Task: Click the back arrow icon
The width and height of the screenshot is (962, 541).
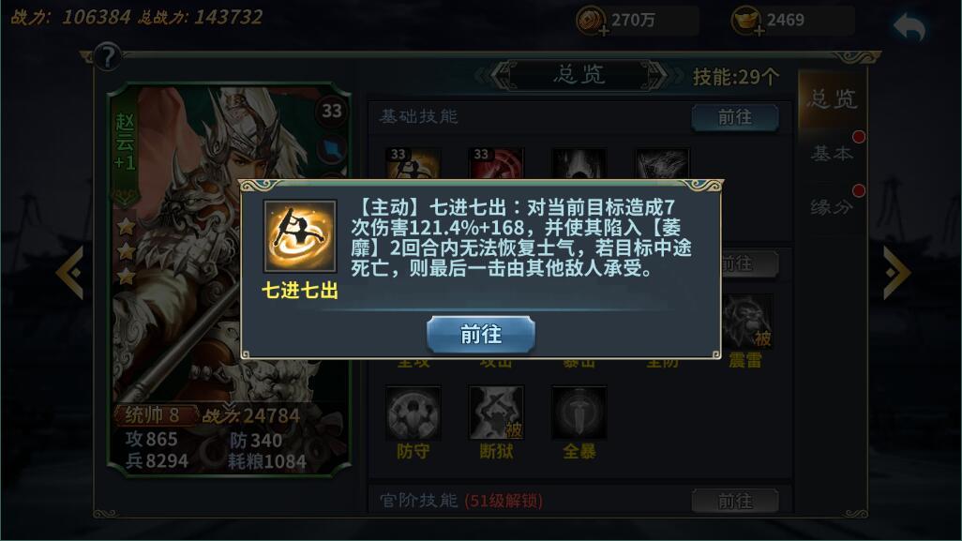Action: point(909,28)
